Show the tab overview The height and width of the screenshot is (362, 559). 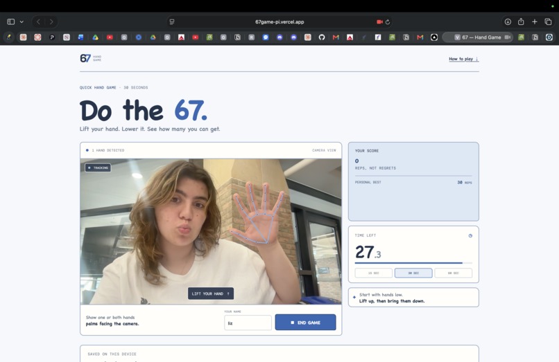(548, 21)
